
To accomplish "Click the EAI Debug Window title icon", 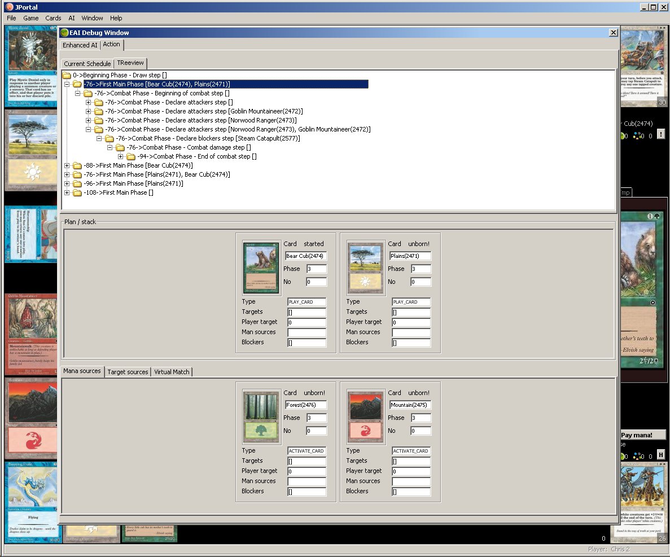I will [64, 33].
